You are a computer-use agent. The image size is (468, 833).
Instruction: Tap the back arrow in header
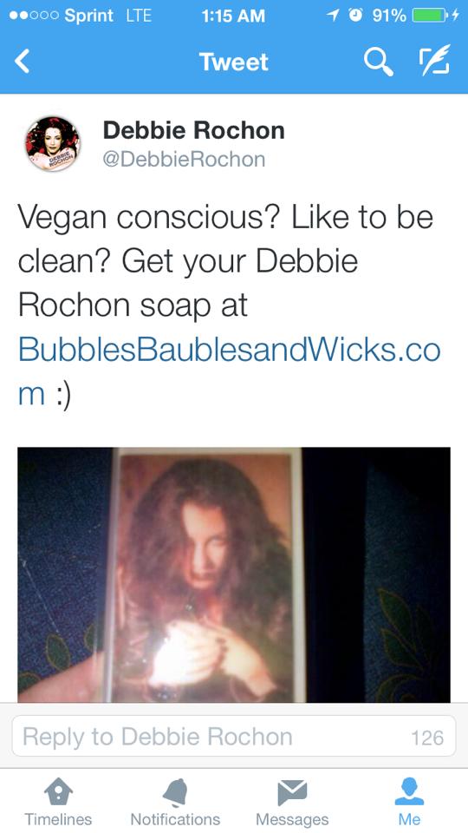click(x=22, y=61)
